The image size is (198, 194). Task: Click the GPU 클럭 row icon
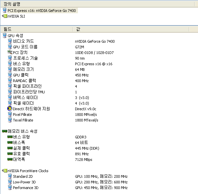coord(10,75)
